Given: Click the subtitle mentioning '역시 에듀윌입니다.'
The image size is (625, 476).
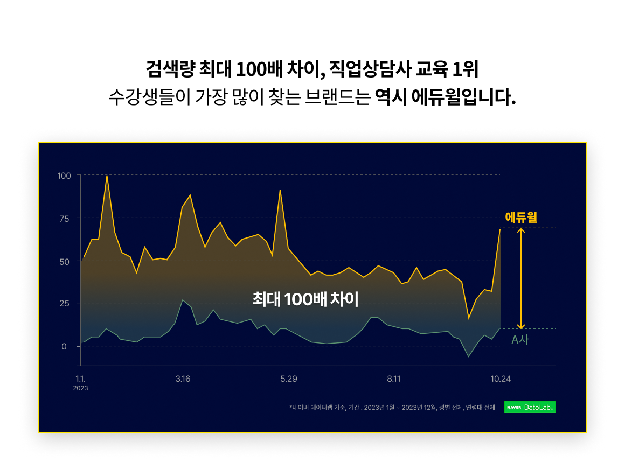Looking at the screenshot, I should click(313, 97).
